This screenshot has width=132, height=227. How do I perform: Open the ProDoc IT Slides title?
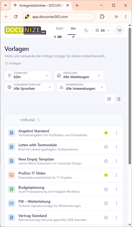pos(32,173)
